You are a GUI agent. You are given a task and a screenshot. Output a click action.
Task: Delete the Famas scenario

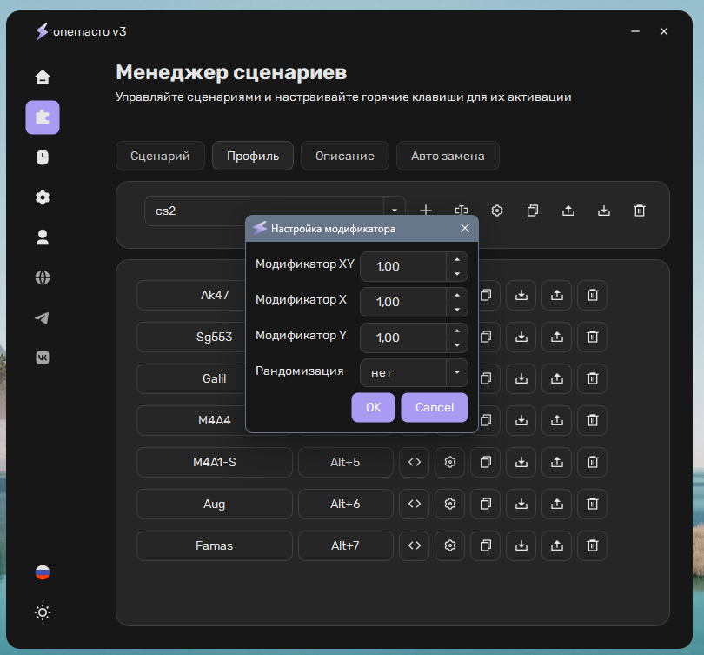click(x=592, y=545)
